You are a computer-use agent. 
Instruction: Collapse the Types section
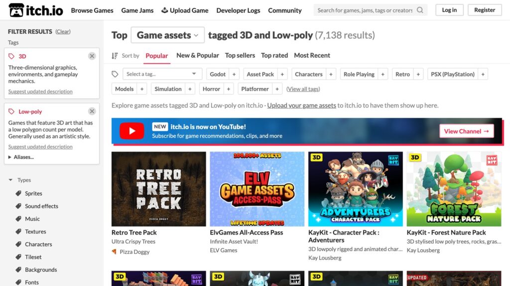19,180
